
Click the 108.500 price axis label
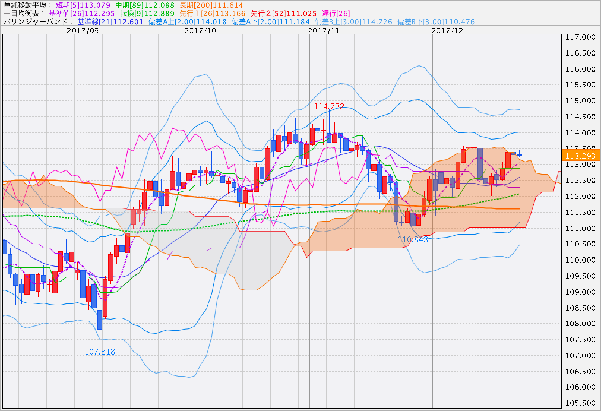click(x=581, y=308)
